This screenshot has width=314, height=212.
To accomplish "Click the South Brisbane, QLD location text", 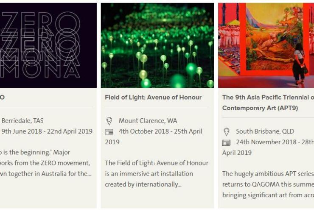I will point(265,131).
